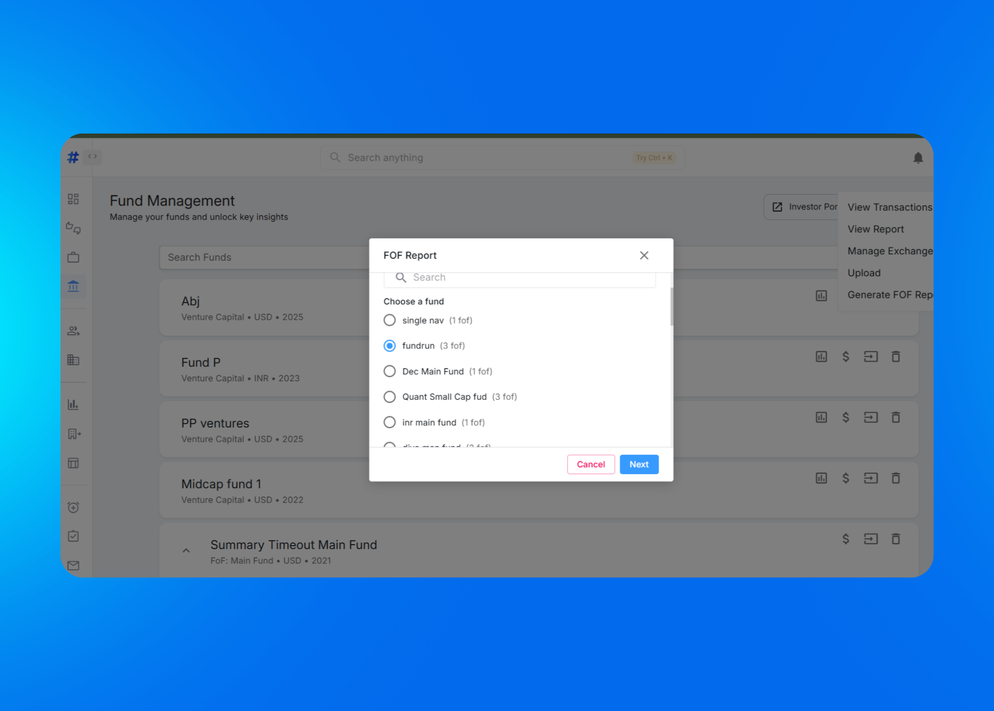Image resolution: width=994 pixels, height=711 pixels.
Task: Delete Fund P using trash icon
Action: tap(895, 356)
